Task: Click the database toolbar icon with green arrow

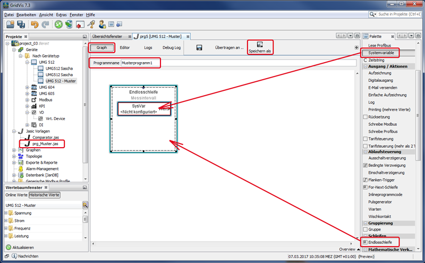Action: click(69, 24)
